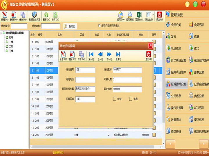Collapse the 所有区域 tree root
The width and height of the screenshot is (209, 156).
pyautogui.click(x=1, y=33)
